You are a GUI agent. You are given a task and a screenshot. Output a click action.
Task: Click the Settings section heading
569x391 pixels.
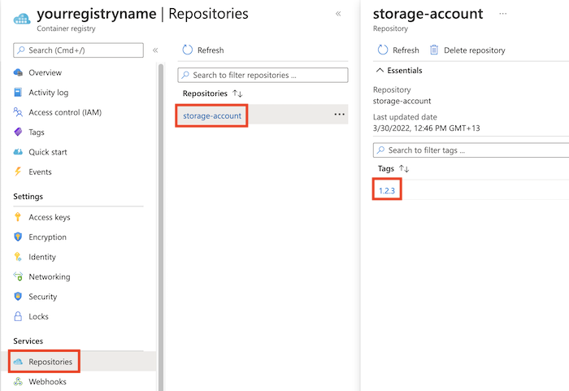28,197
